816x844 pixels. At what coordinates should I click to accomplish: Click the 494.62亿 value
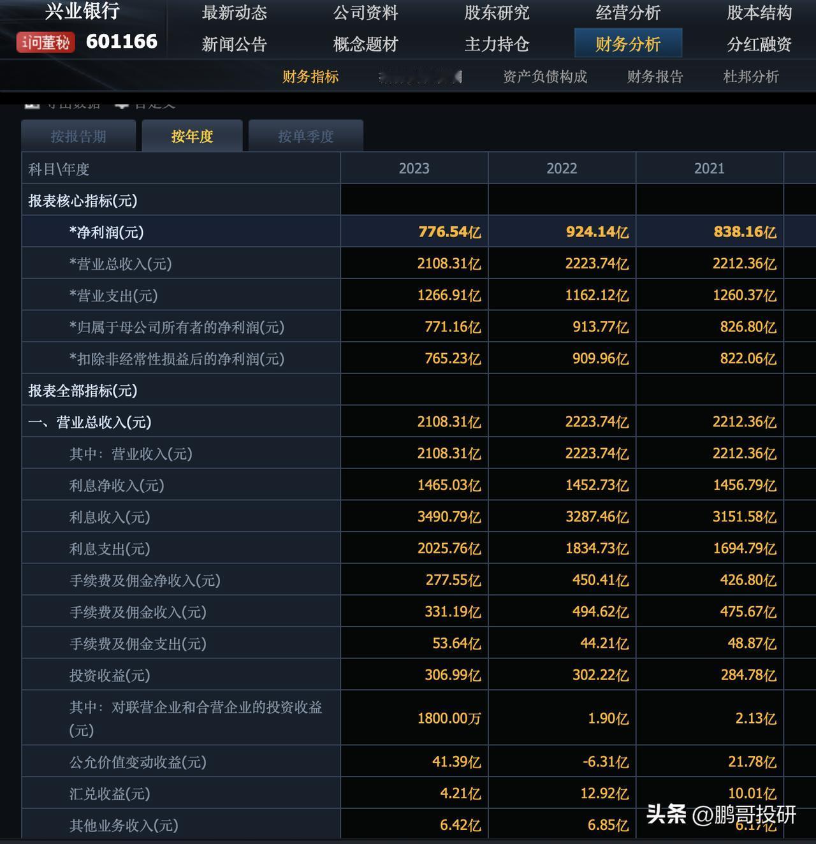[x=601, y=612]
